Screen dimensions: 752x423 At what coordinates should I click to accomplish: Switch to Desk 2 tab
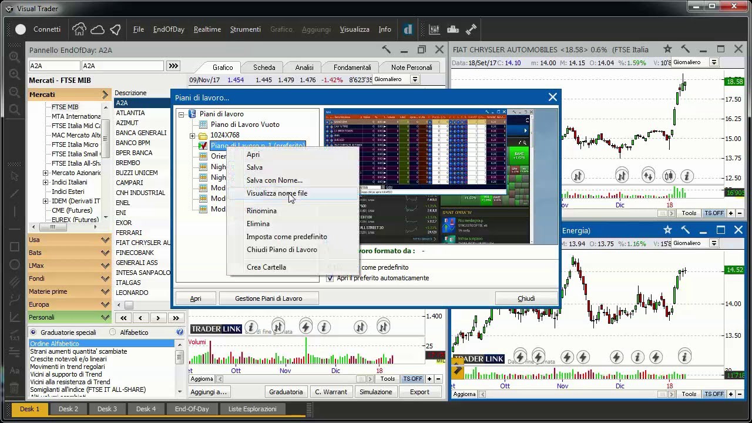point(68,409)
